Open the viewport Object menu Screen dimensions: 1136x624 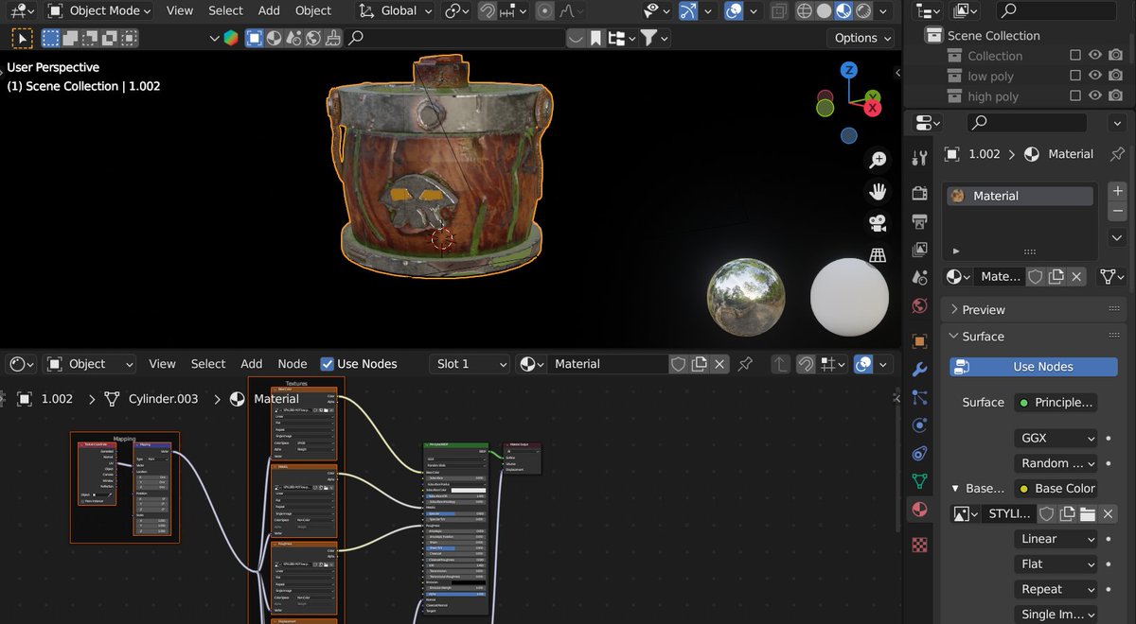coord(313,11)
